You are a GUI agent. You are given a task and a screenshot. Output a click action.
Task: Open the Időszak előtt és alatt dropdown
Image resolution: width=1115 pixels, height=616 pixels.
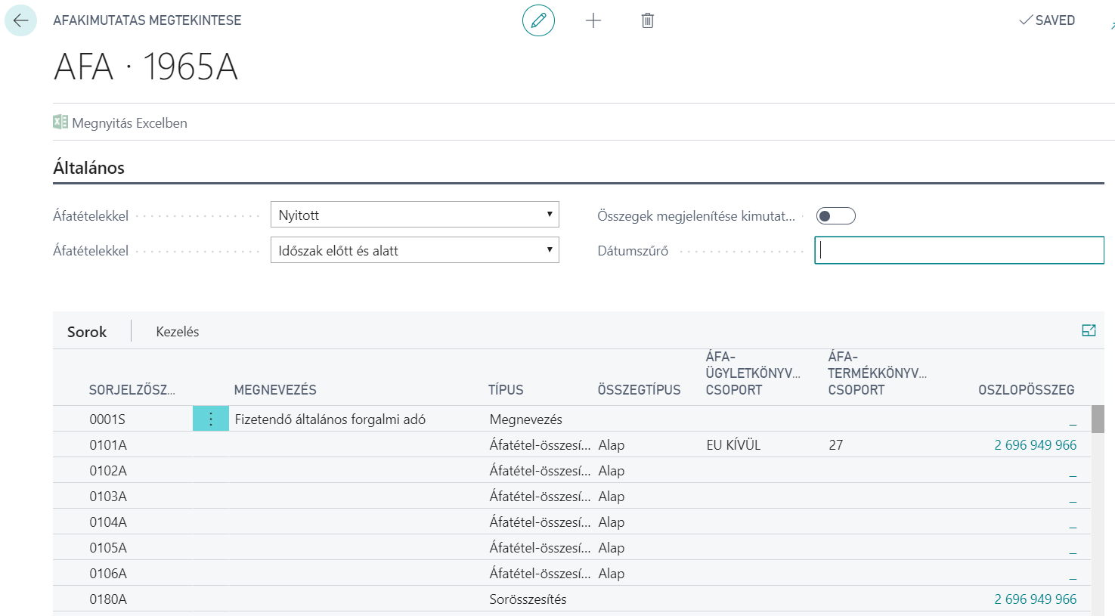coord(415,250)
